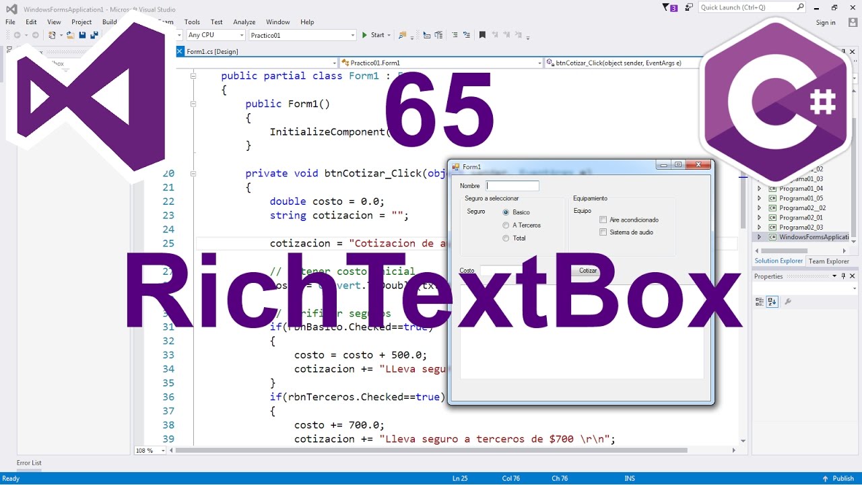This screenshot has height=485, width=862.
Task: Click the Send Feedback icon
Action: 688,7
